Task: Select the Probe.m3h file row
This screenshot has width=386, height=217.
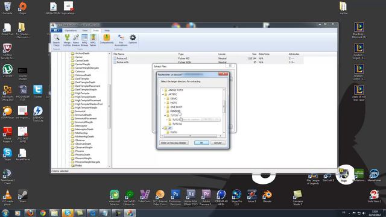Action: point(208,62)
